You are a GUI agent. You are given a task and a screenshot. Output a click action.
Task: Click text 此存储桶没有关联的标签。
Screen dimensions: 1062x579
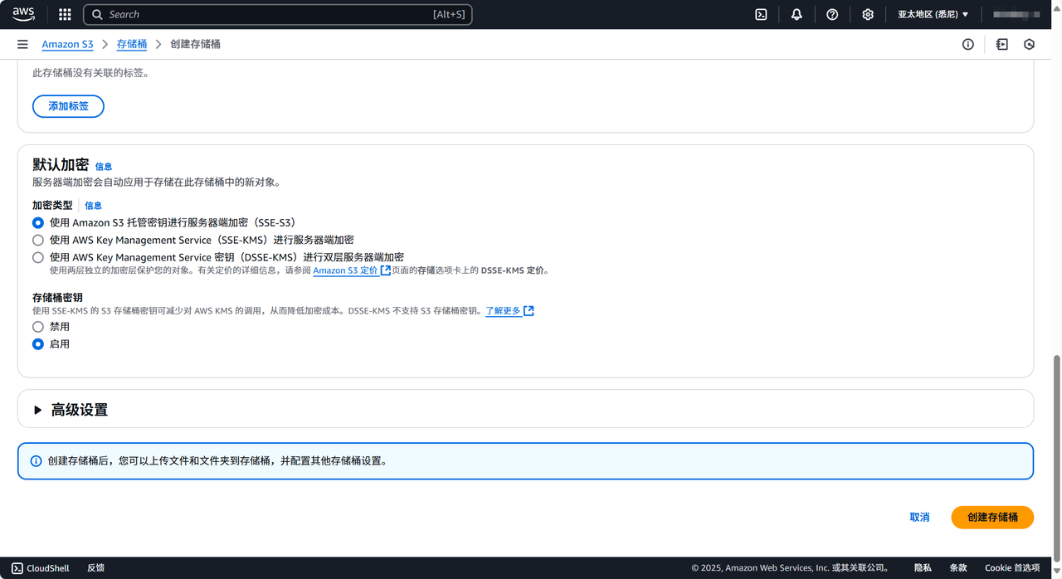(90, 73)
